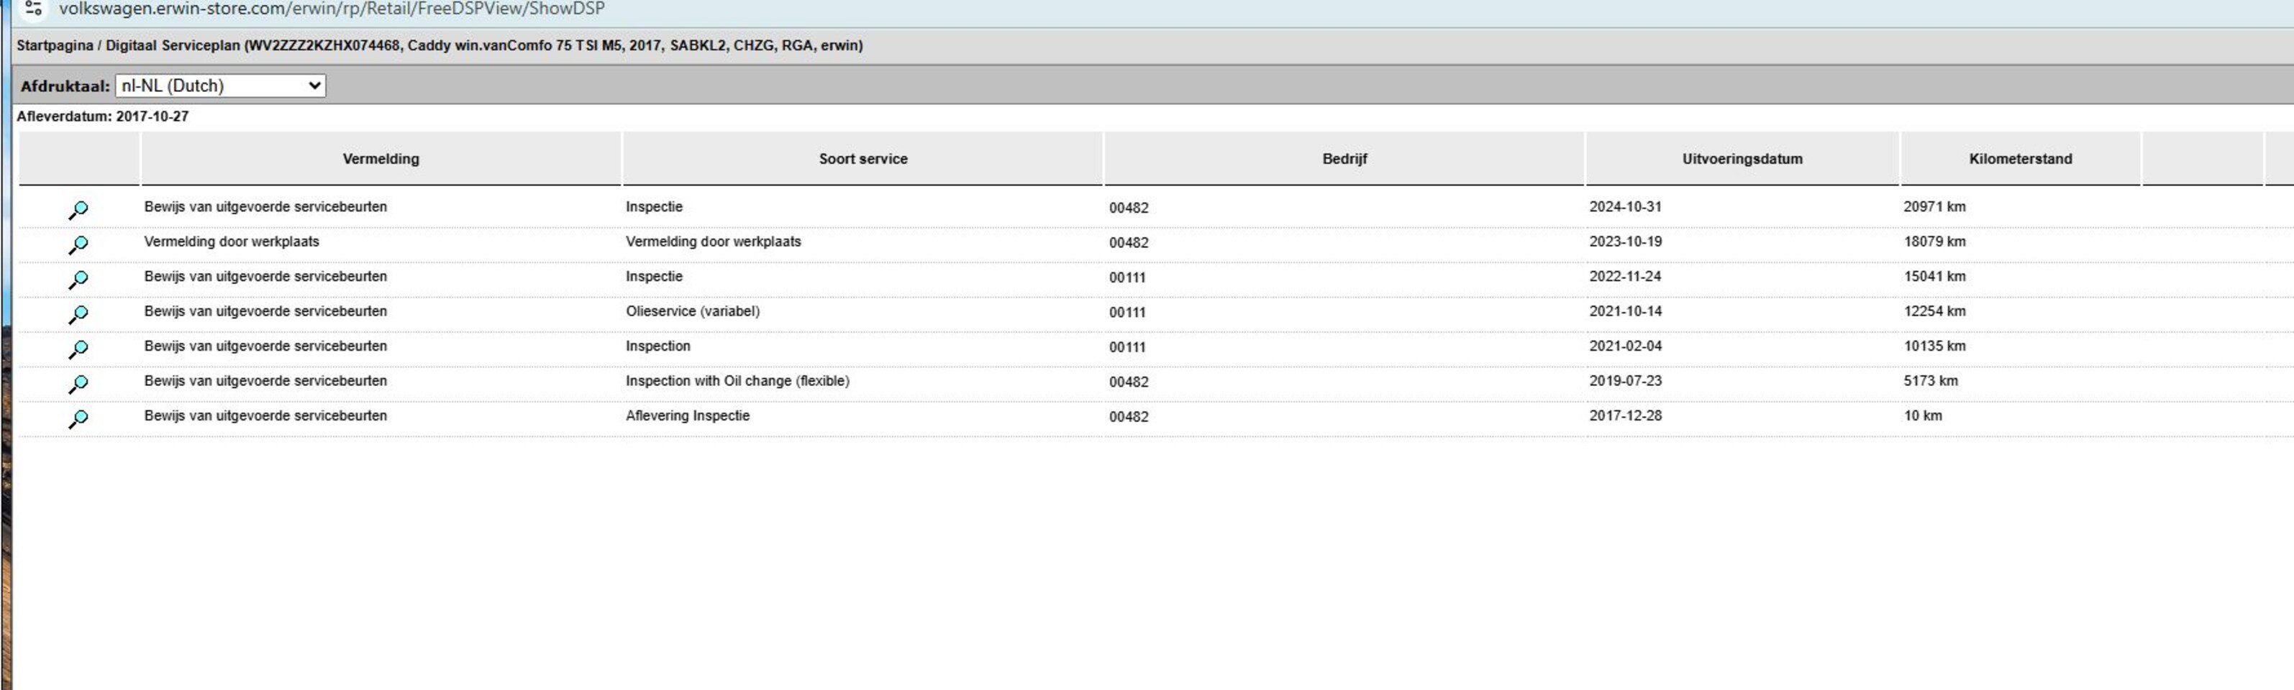Select the Kilometerstand column header
The width and height of the screenshot is (2294, 690).
[x=2020, y=158]
